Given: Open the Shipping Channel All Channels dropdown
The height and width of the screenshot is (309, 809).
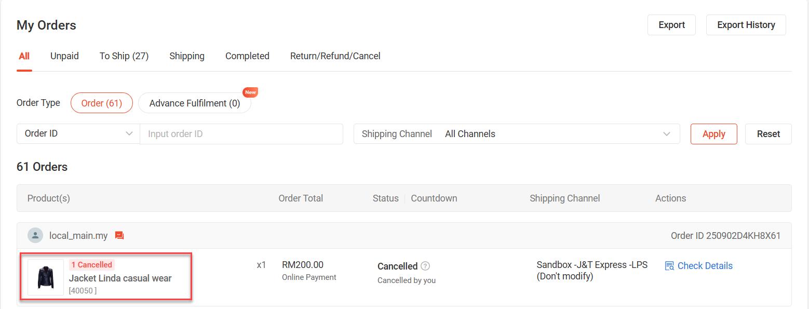Looking at the screenshot, I should coord(516,133).
